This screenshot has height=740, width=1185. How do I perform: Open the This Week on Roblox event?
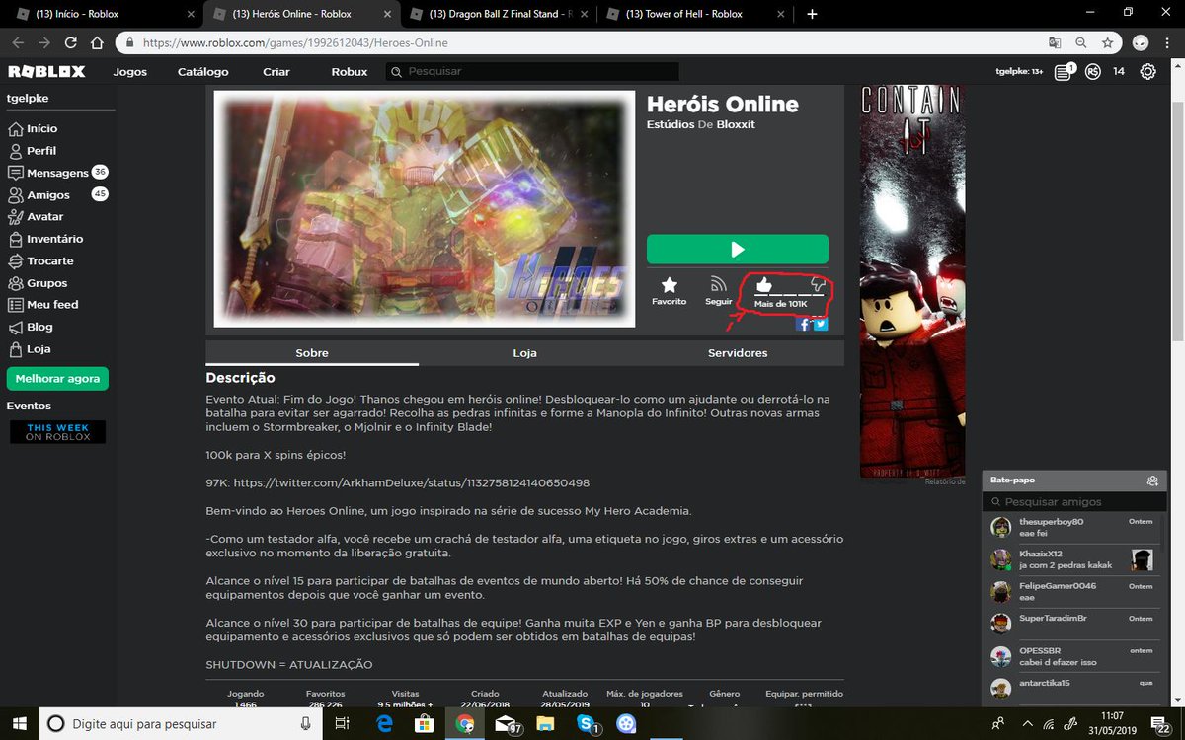57,432
